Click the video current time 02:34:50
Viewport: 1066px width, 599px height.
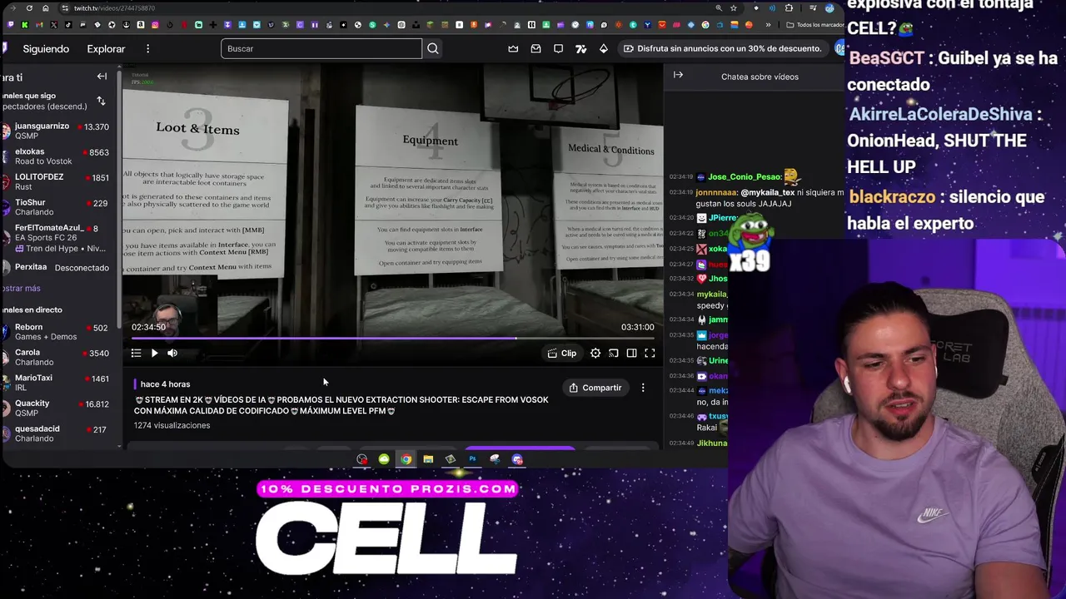click(x=148, y=327)
